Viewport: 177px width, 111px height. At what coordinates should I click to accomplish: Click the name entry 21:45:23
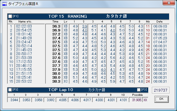click(x=24, y=50)
